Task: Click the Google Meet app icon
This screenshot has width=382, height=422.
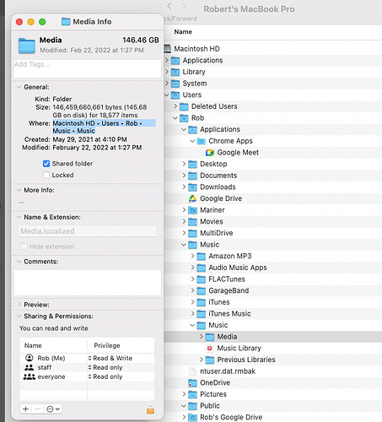Action: [210, 153]
